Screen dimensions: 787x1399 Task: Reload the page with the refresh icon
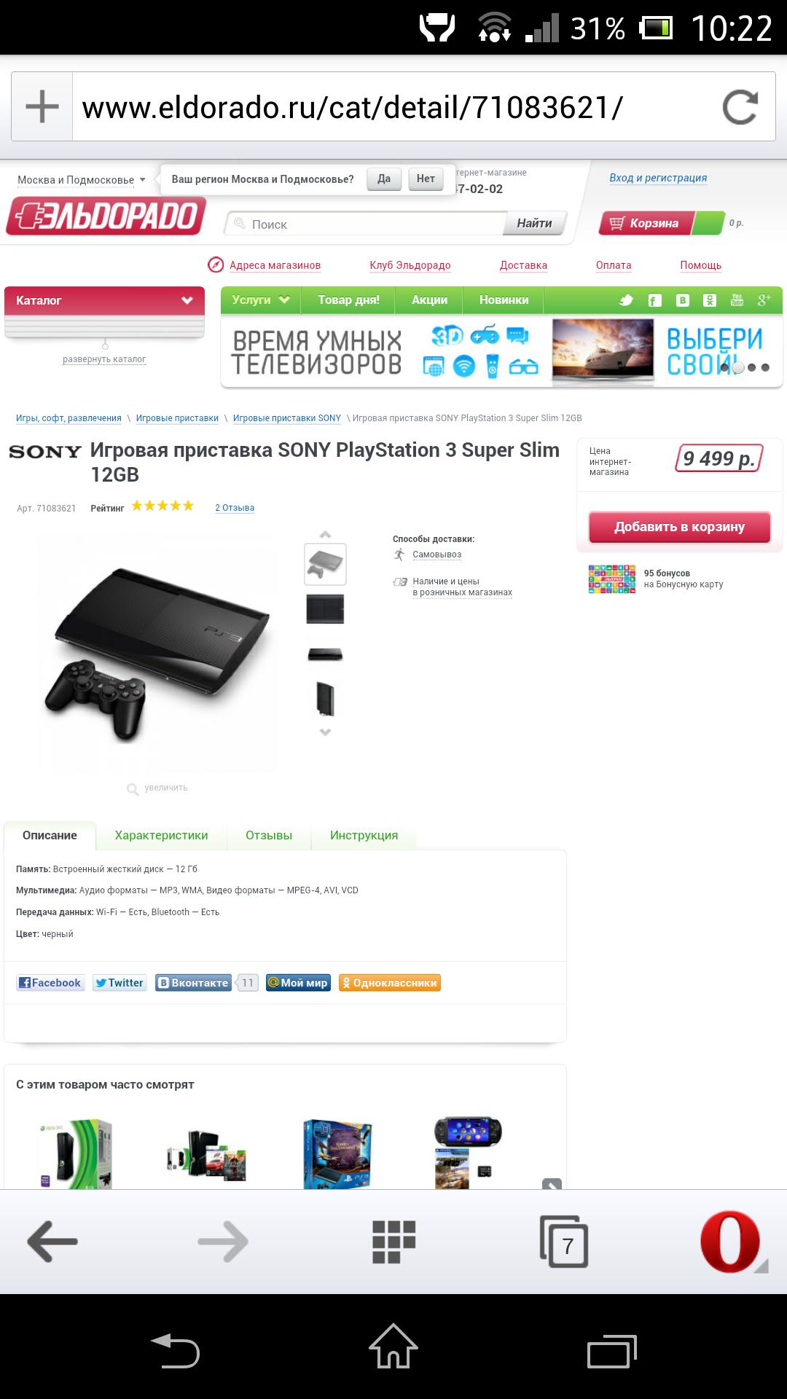click(740, 107)
